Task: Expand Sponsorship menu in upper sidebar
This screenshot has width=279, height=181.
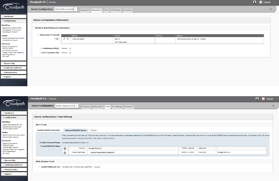Action: pyautogui.click(x=14, y=63)
